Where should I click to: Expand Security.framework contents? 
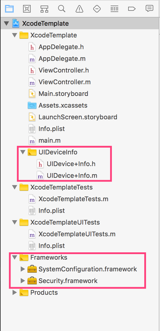coord(23,281)
